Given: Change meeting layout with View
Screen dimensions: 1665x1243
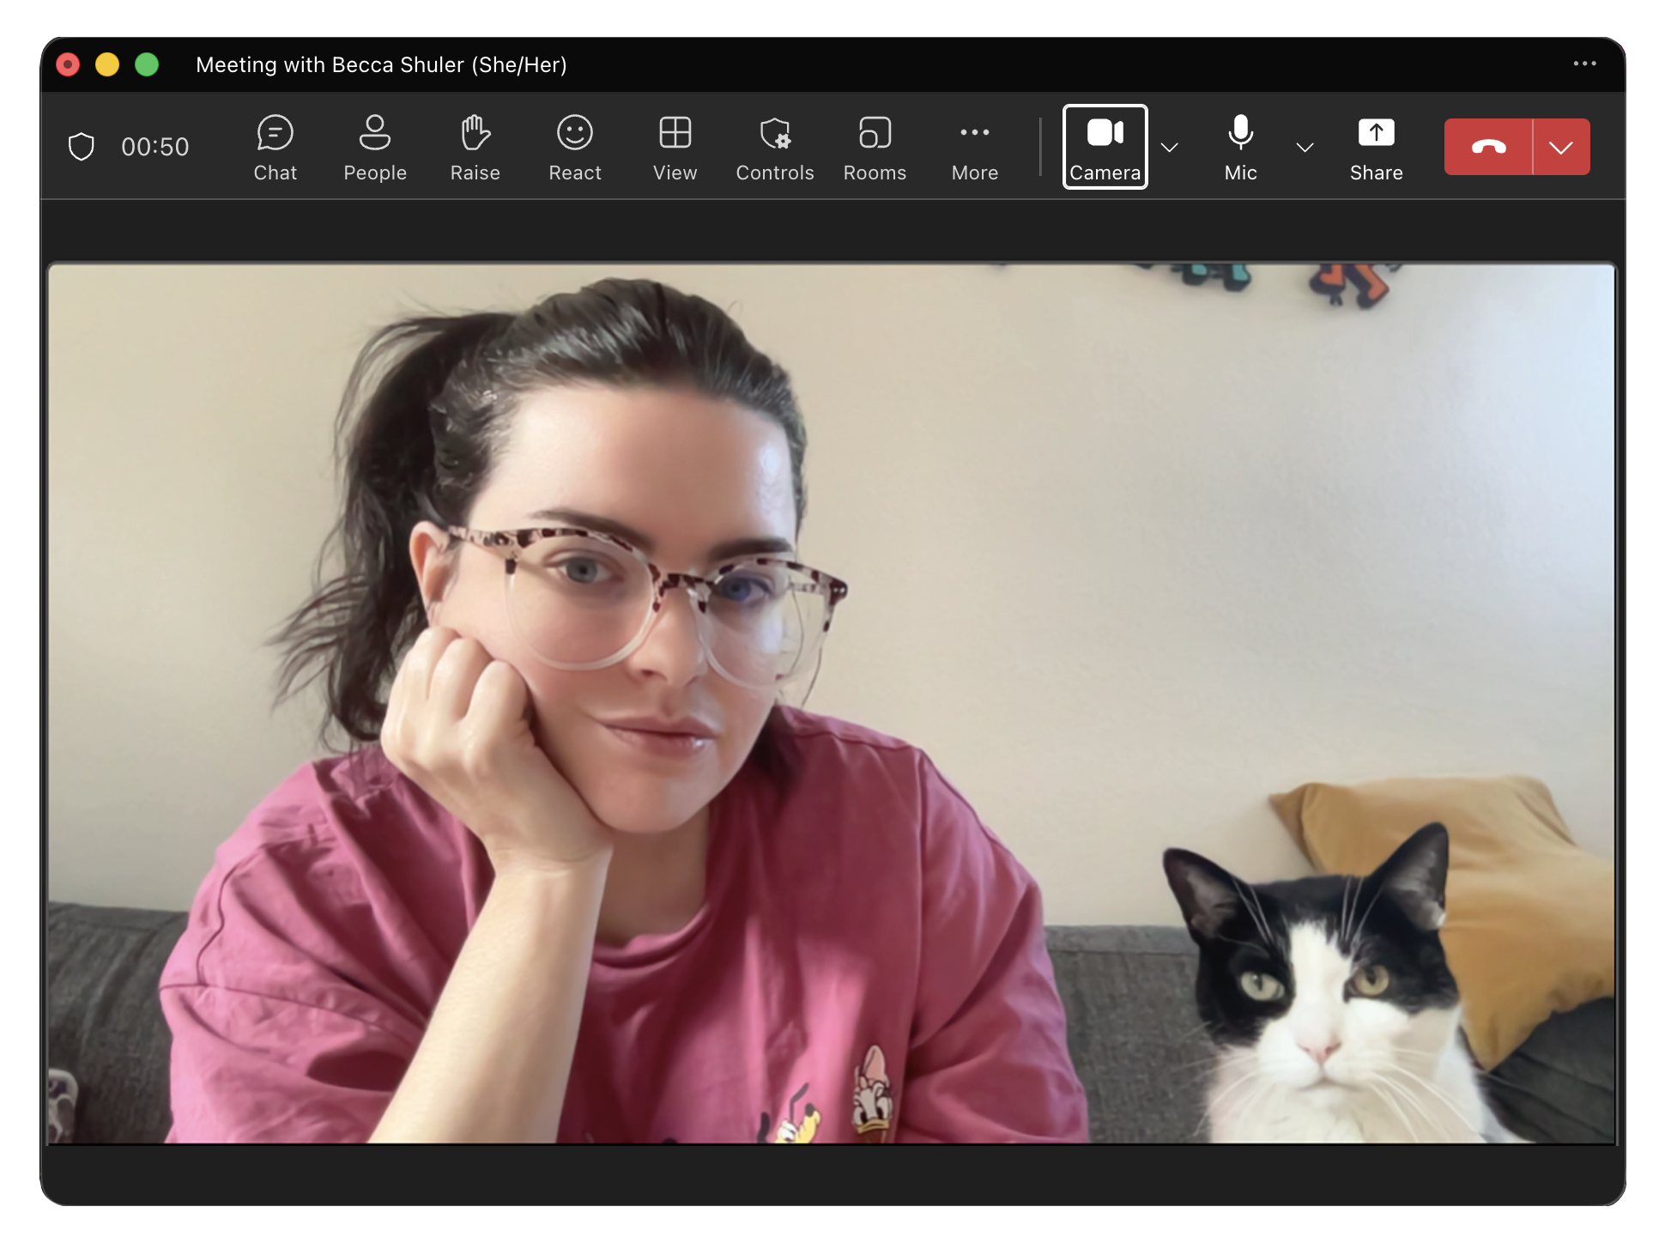Looking at the screenshot, I should (x=675, y=148).
